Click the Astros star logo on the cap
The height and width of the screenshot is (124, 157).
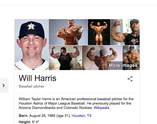[x=31, y=26]
